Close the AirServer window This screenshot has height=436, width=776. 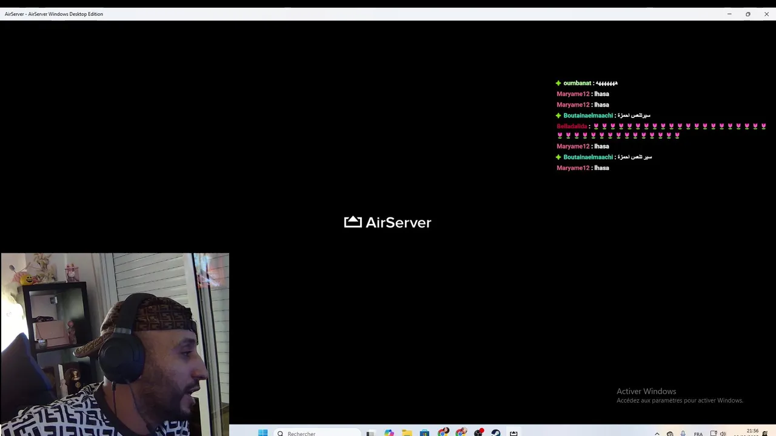click(766, 14)
